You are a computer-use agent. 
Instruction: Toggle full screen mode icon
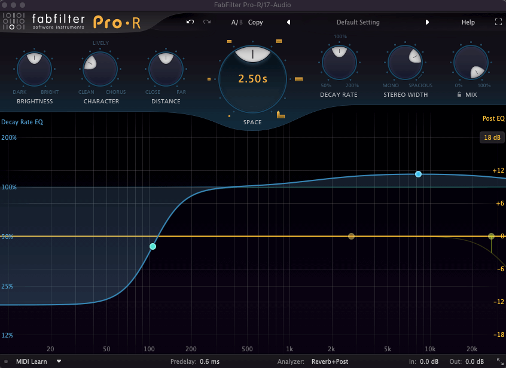499,22
